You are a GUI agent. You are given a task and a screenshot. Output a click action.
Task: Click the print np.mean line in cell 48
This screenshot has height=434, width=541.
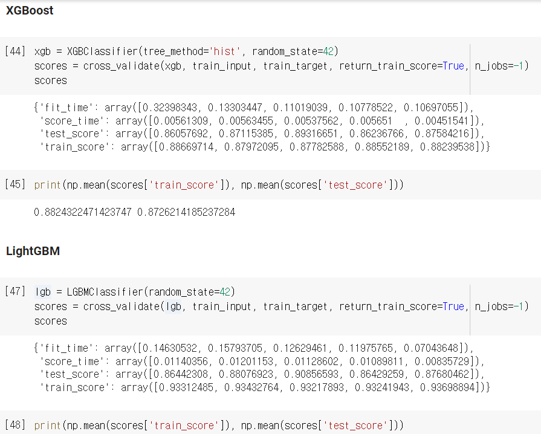click(219, 426)
